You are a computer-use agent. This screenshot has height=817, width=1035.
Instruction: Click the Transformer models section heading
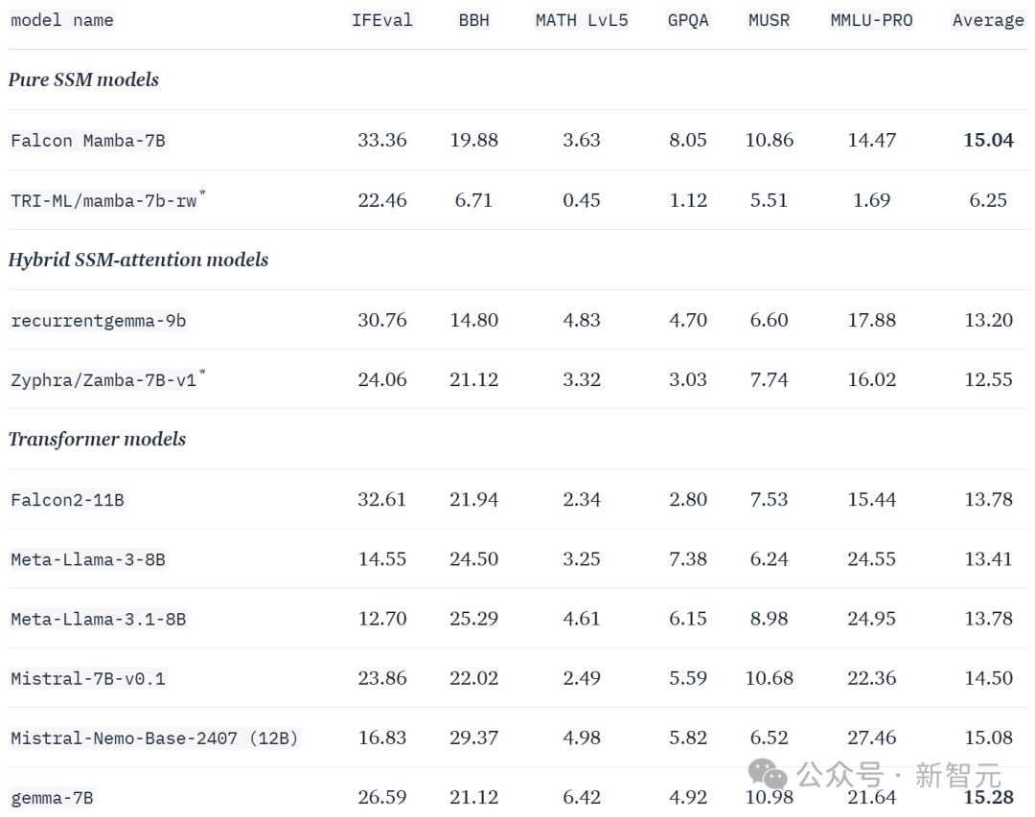[x=97, y=440]
